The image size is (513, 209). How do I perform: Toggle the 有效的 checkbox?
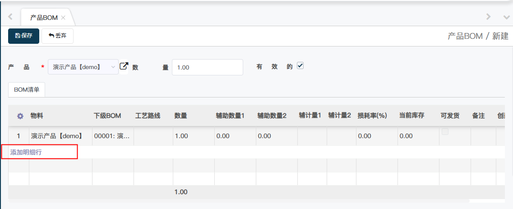pyautogui.click(x=300, y=66)
